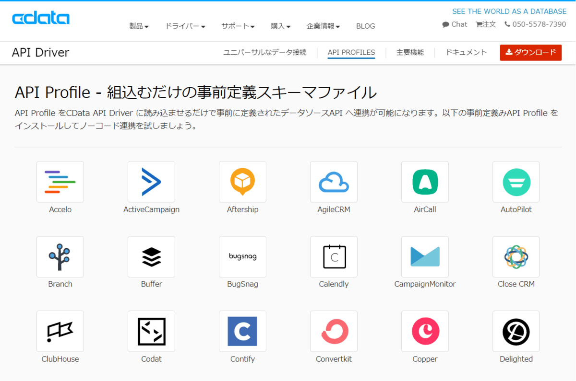576x381 pixels.
Task: Select the AirCall green icon
Action: tap(425, 182)
